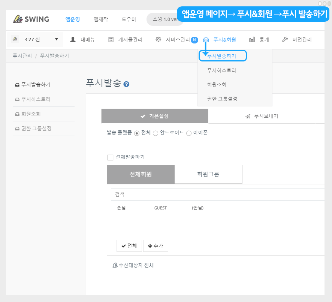Click the 통계 bar chart icon
This screenshot has height=302, width=332.
point(252,39)
